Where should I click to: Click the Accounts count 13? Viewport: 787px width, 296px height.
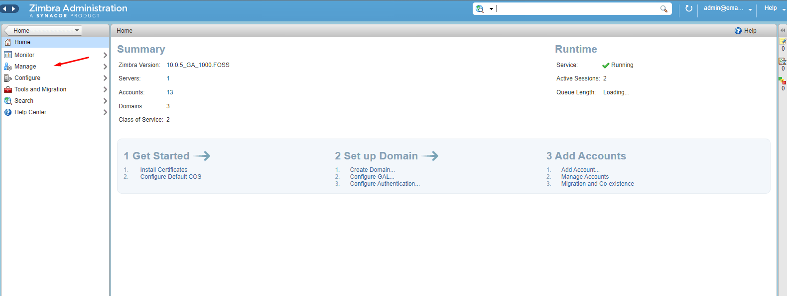coord(170,92)
